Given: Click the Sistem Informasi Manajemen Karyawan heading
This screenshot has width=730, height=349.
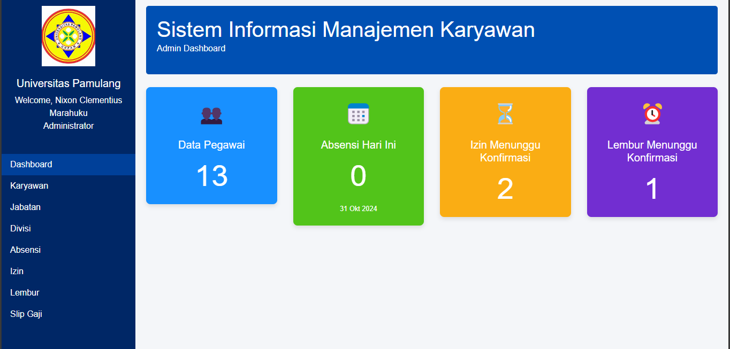Looking at the screenshot, I should [346, 29].
